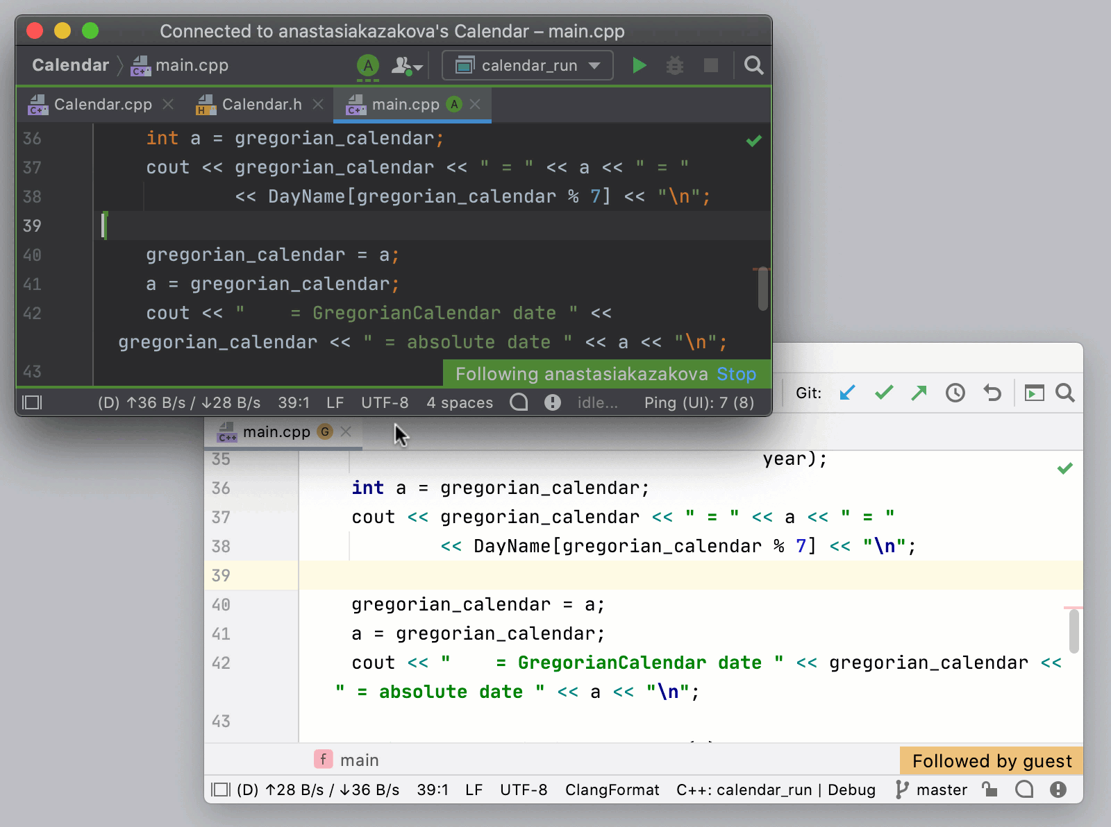Image resolution: width=1111 pixels, height=827 pixels.
Task: Click ClangFormat in host status bar
Action: 612,790
